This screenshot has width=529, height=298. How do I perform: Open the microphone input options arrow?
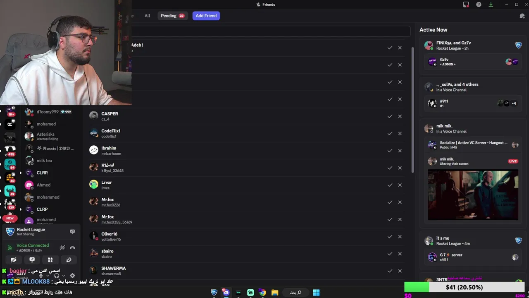coord(47,276)
